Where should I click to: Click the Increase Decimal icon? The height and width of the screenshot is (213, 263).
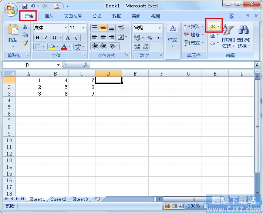[137, 47]
